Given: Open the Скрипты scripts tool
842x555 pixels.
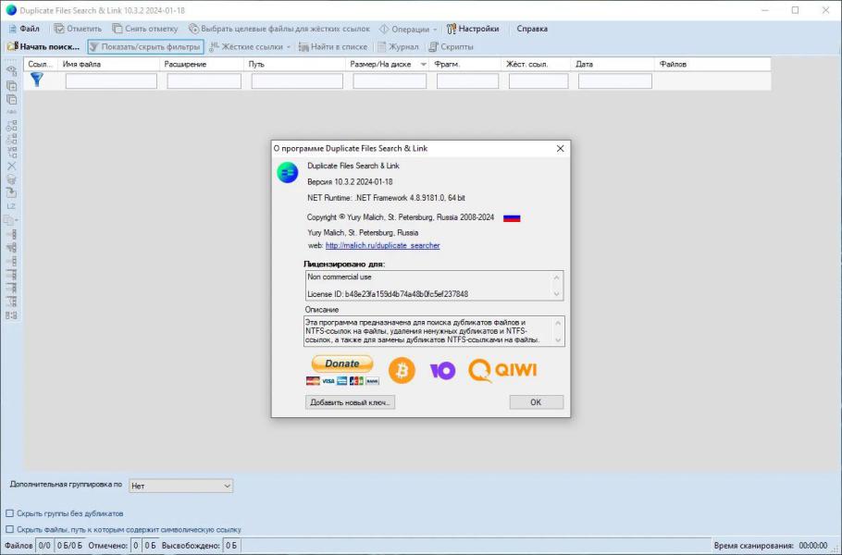Looking at the screenshot, I should [x=452, y=46].
